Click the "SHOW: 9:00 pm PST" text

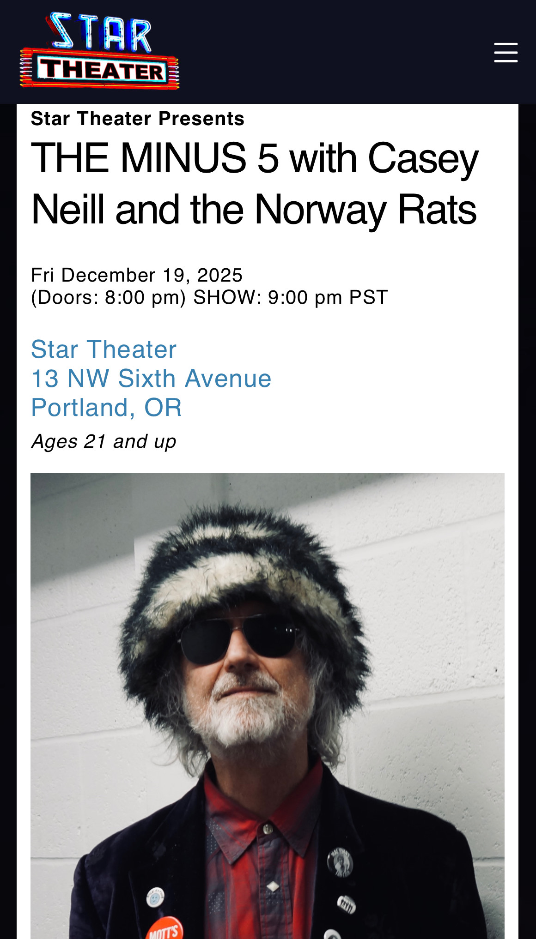click(x=290, y=297)
